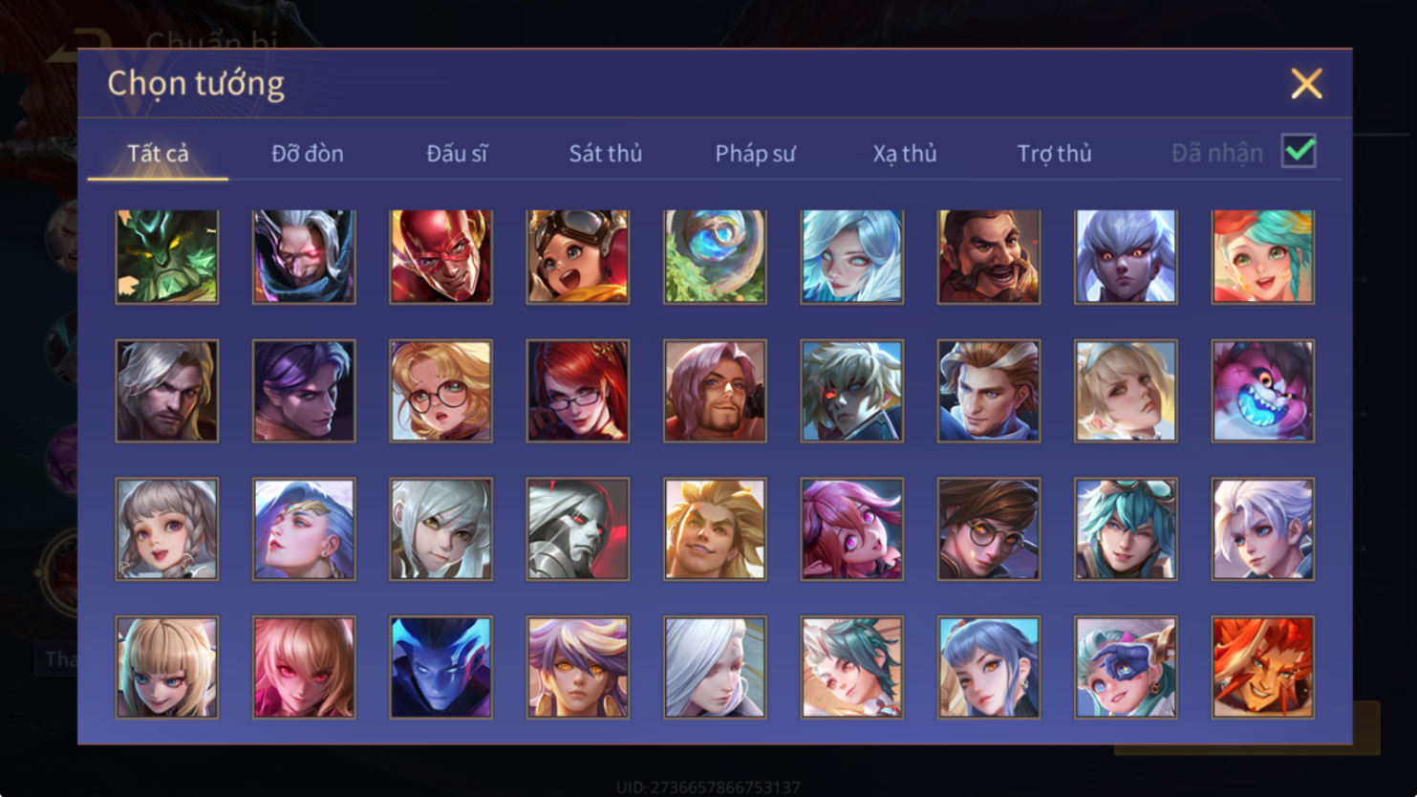Select the fiery orange-maned beast hero
This screenshot has height=797, width=1417.
[x=1262, y=667]
